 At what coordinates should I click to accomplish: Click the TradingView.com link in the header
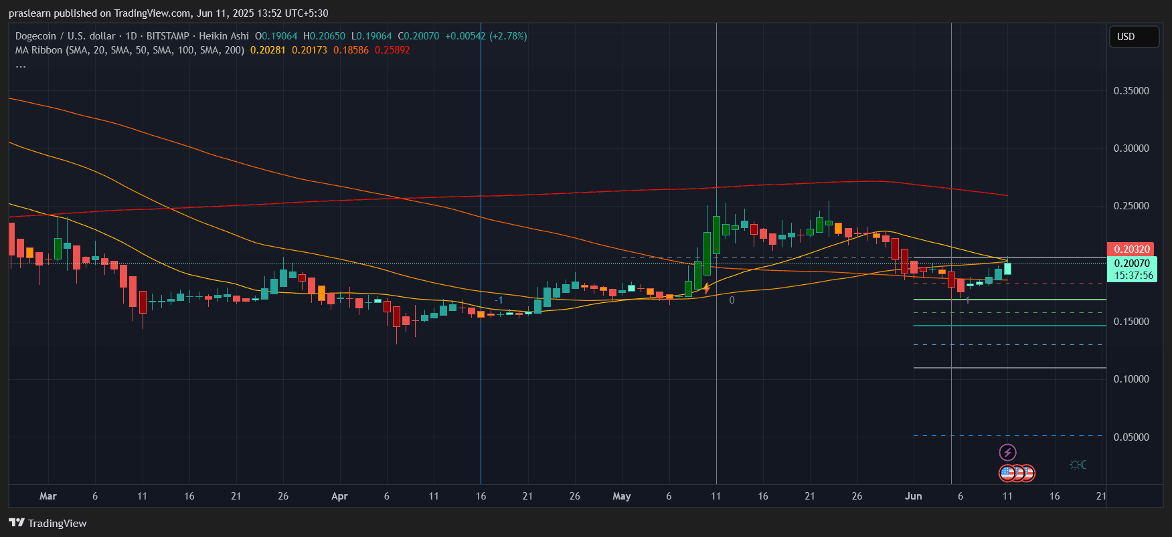tap(153, 13)
